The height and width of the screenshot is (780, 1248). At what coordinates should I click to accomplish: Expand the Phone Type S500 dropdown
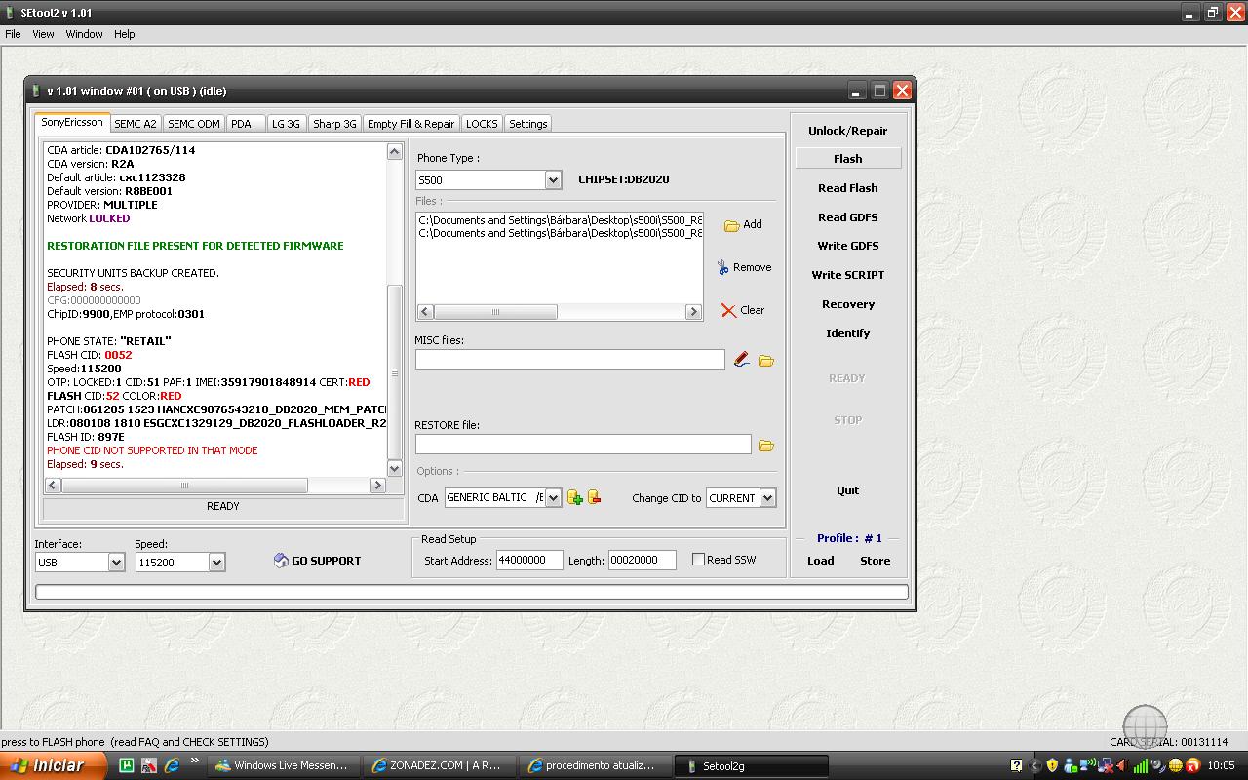(553, 180)
